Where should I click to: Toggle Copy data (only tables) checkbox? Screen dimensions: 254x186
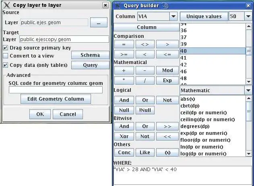(x=6, y=65)
